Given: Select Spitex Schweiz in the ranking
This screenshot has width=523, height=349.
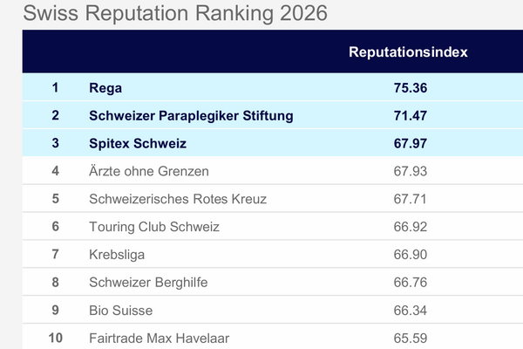Looking at the screenshot, I should click(x=138, y=143).
